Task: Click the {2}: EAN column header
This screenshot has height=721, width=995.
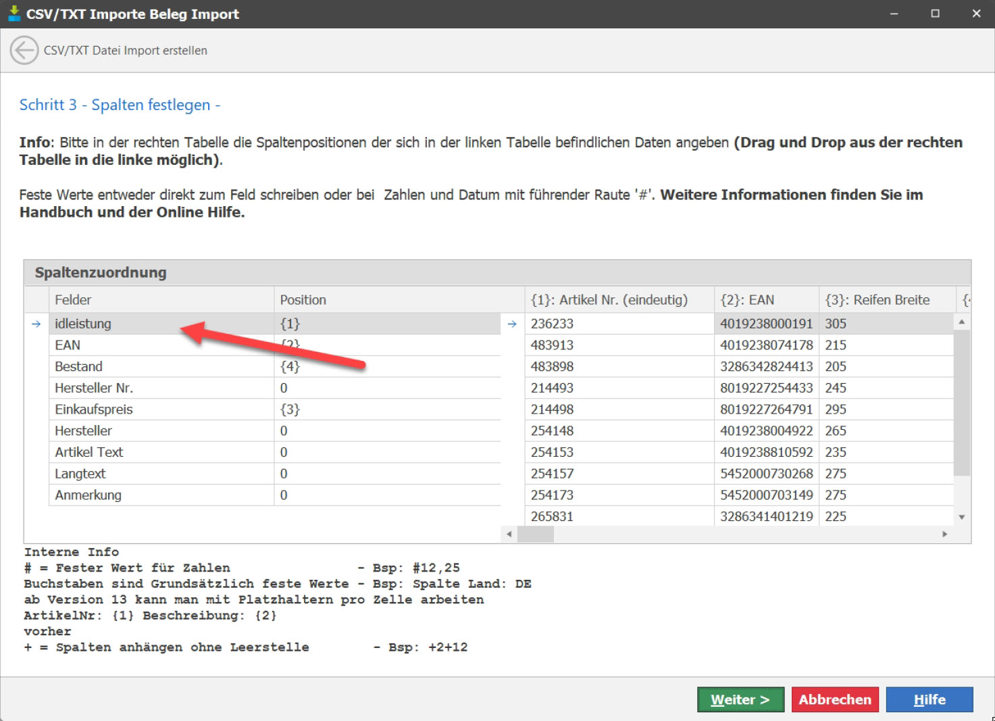Action: (x=767, y=299)
